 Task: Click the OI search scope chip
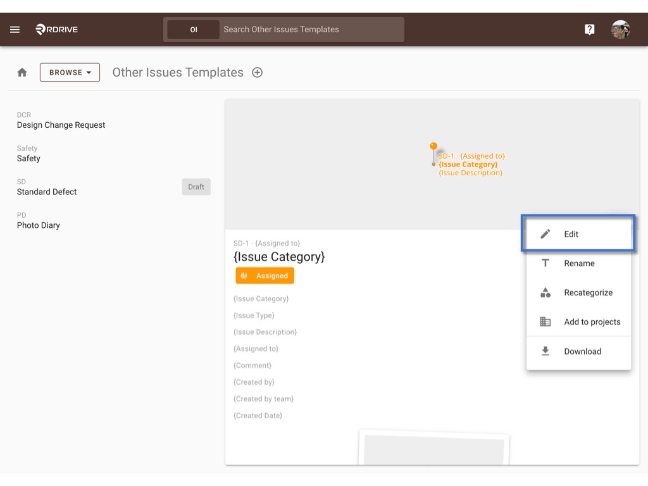point(194,29)
